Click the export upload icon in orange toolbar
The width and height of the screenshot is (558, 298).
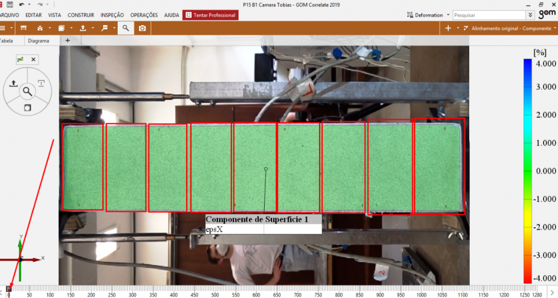point(83,28)
